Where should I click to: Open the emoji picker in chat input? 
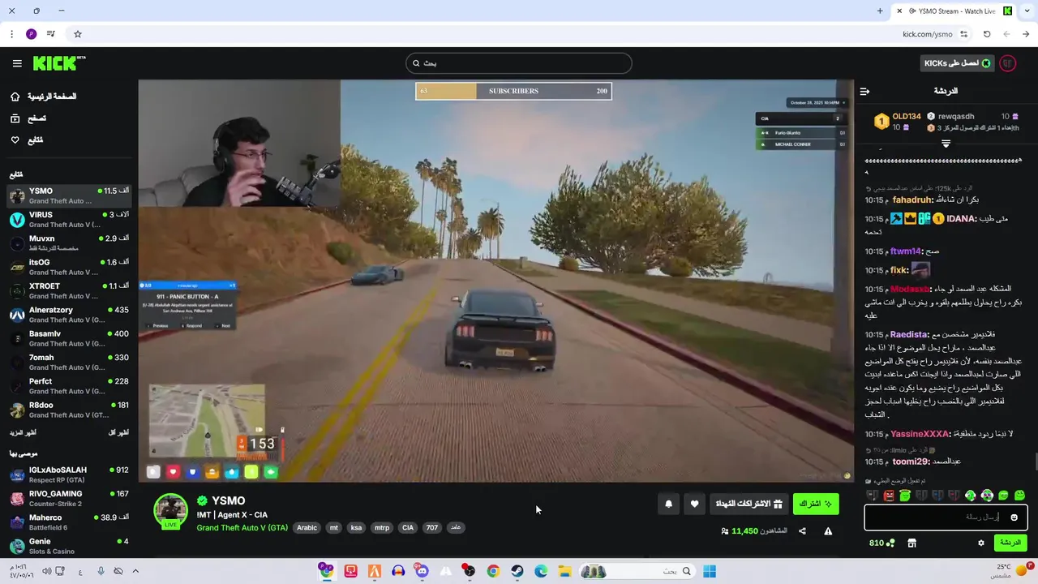click(x=1014, y=517)
